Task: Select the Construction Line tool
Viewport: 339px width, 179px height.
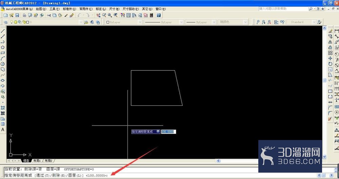Action: [3, 37]
